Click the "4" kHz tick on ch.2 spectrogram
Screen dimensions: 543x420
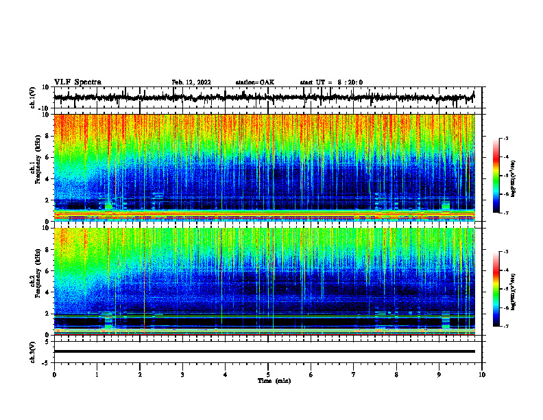coord(48,292)
